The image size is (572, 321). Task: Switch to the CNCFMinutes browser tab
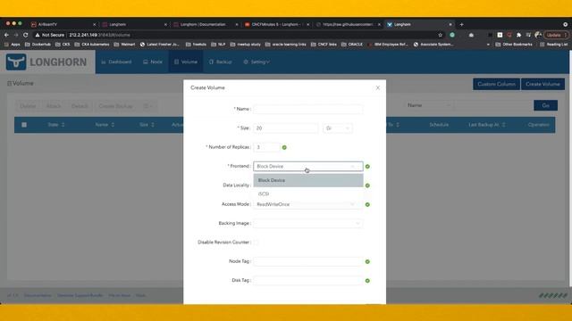[277, 24]
